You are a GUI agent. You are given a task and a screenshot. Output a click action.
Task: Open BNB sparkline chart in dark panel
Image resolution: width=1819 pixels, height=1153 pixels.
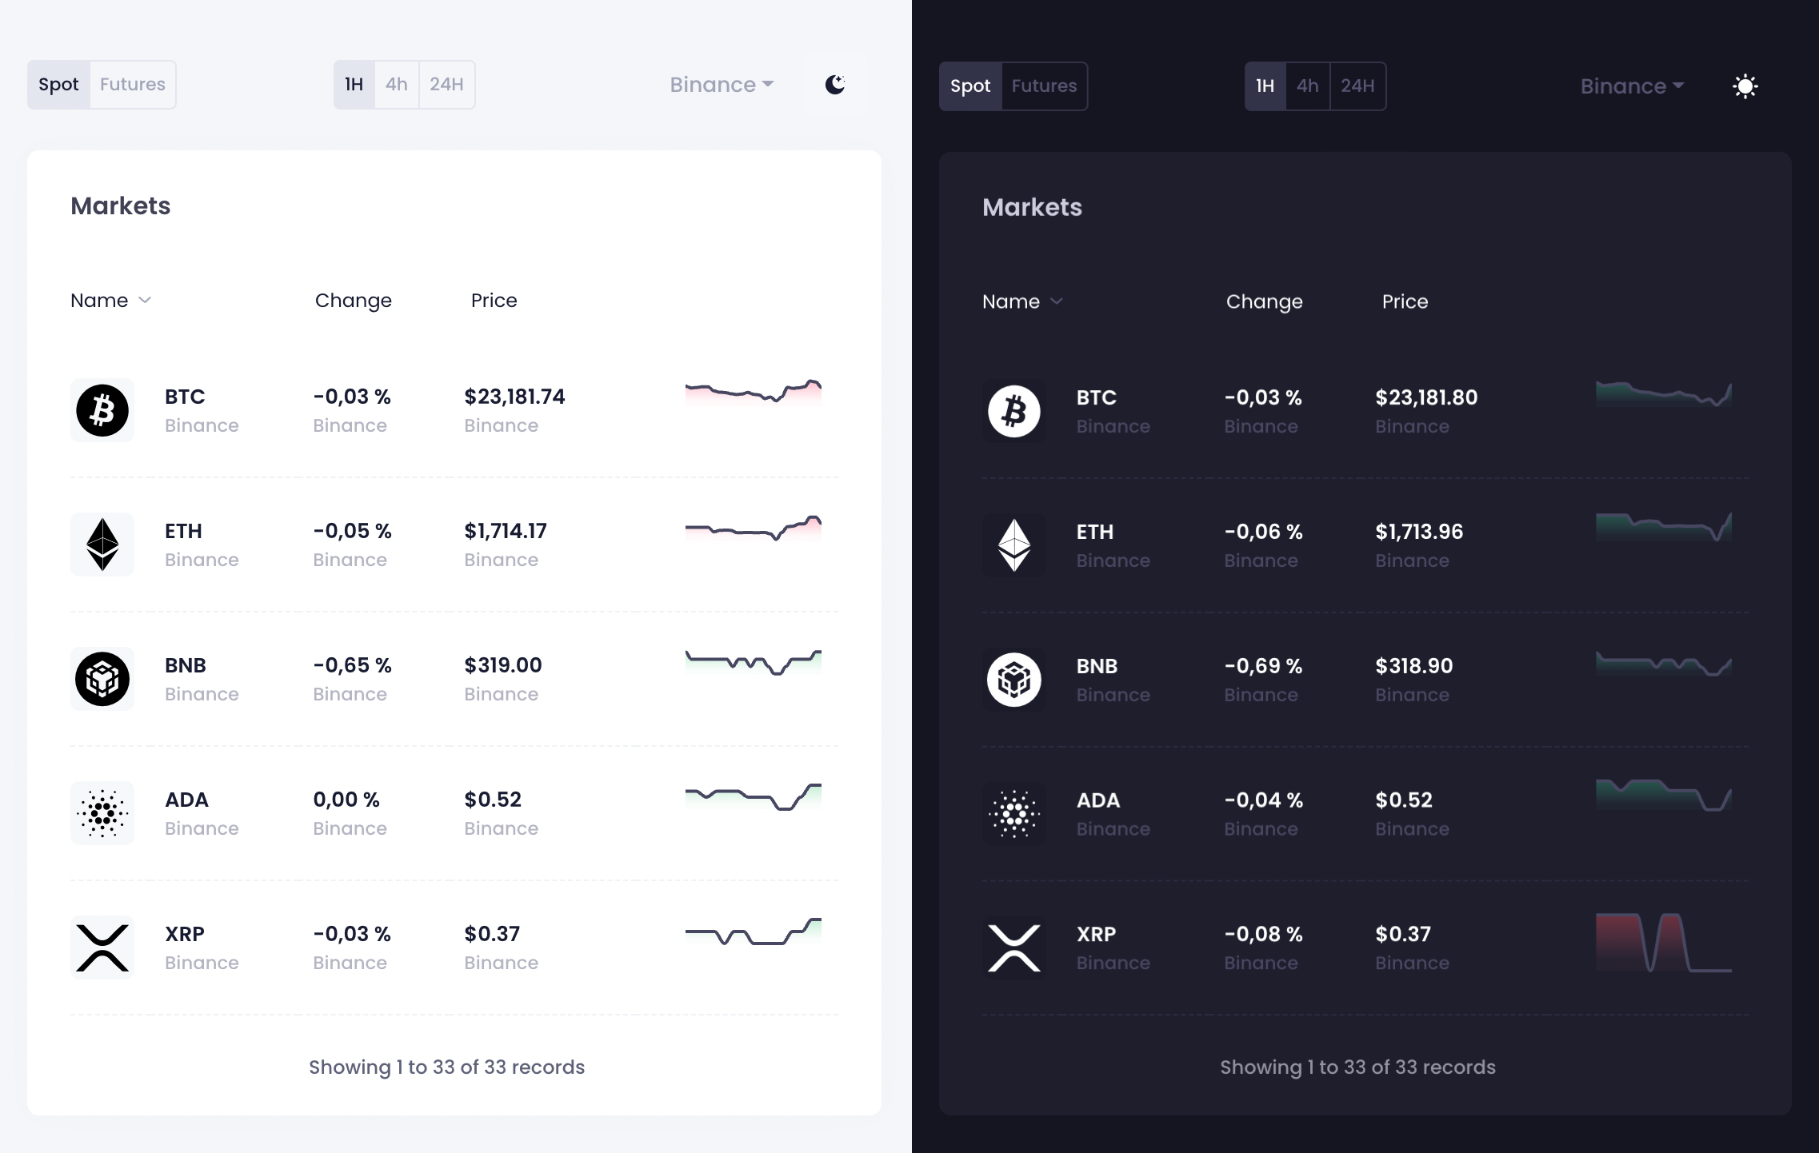coord(1664,664)
